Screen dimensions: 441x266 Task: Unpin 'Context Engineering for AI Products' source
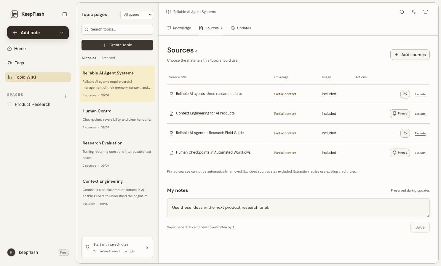tap(400, 114)
